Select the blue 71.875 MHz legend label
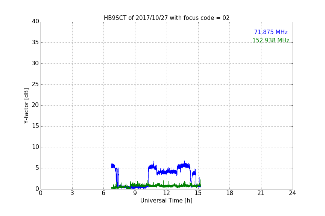The height and width of the screenshot is (216, 325). click(271, 32)
